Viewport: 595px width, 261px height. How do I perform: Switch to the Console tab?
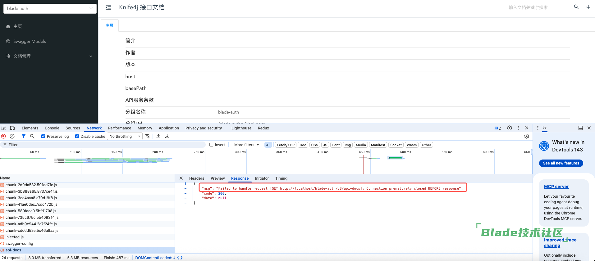[52, 128]
